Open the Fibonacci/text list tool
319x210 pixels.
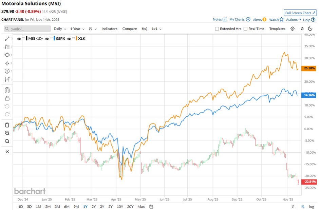click(7, 46)
